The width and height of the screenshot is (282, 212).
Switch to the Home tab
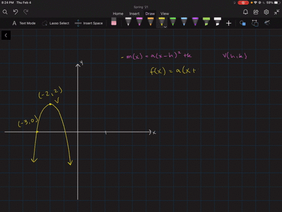tap(118, 14)
